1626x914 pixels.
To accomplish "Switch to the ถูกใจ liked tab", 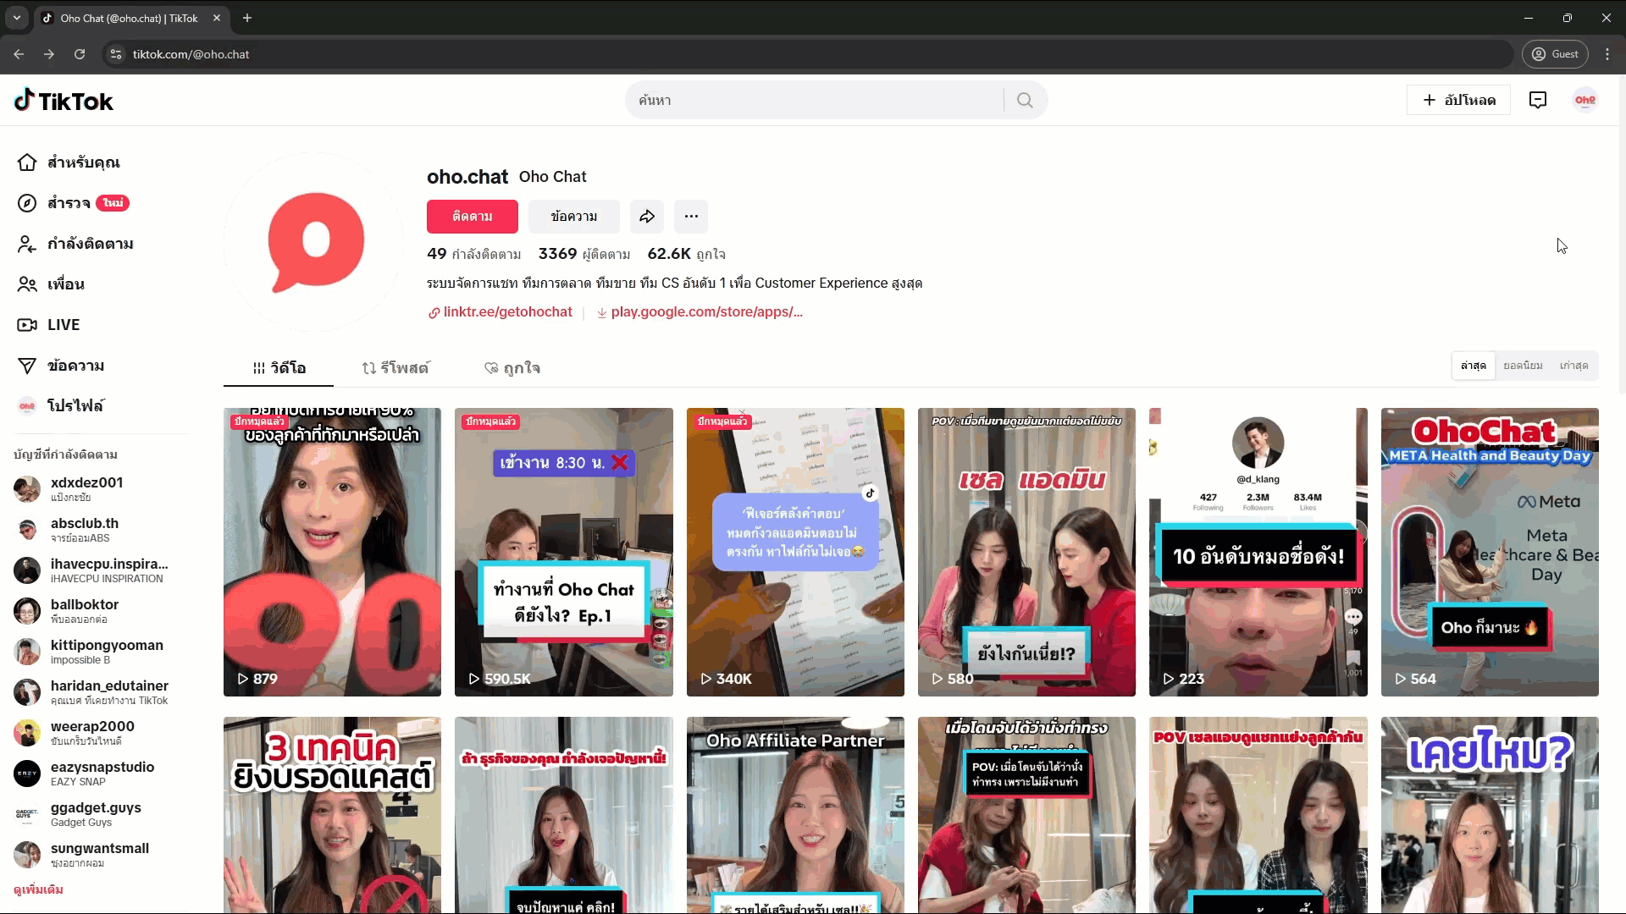I will coord(512,368).
